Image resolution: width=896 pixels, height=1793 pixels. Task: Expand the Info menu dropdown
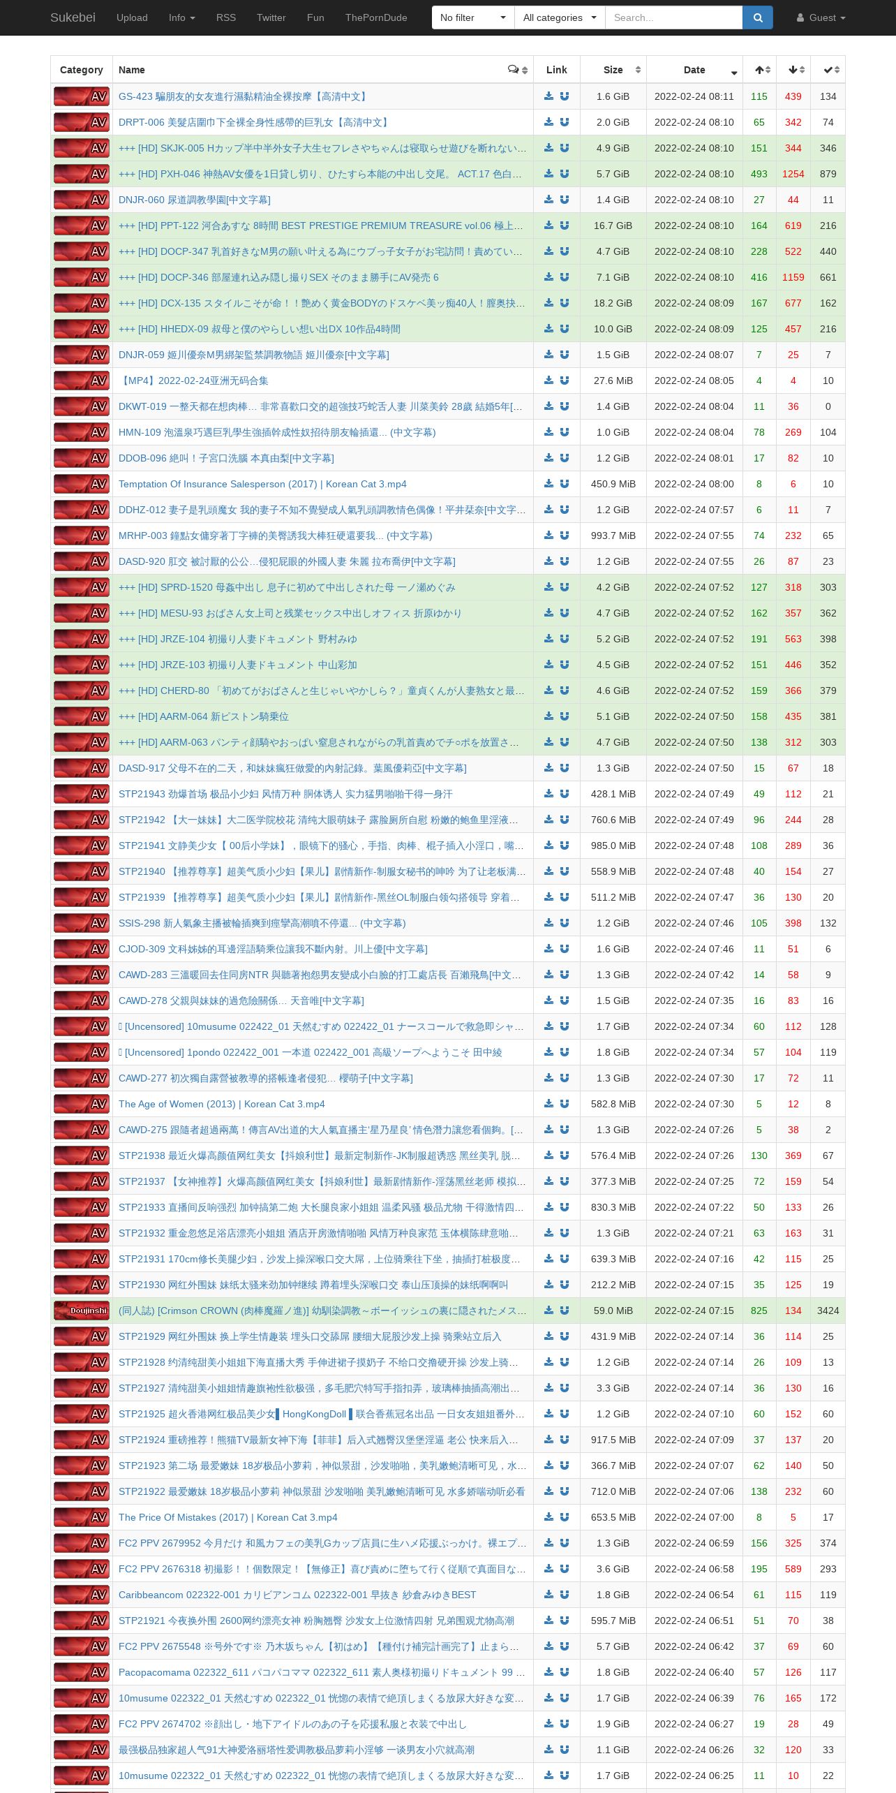coord(181,17)
